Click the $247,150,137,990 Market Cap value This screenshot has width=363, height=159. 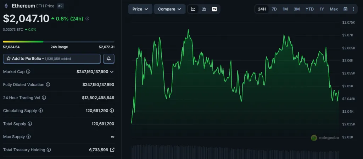pos(93,72)
